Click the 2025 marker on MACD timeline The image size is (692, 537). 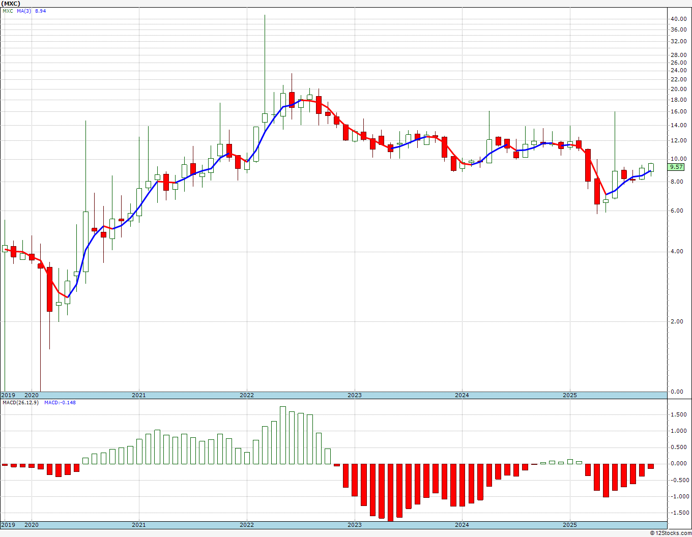pos(570,525)
